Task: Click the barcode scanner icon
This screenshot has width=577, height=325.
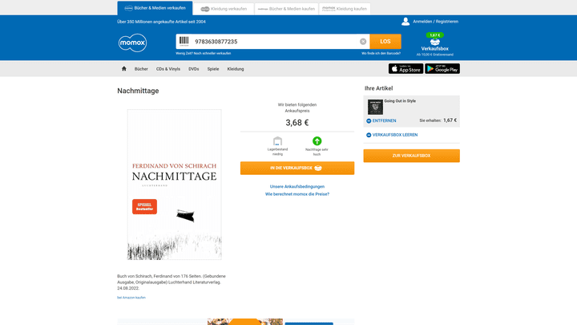Action: (184, 41)
